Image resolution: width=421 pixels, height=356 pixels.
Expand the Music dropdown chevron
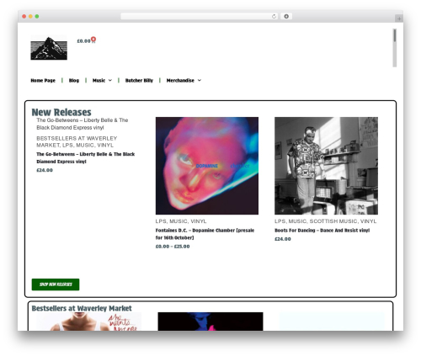point(110,81)
